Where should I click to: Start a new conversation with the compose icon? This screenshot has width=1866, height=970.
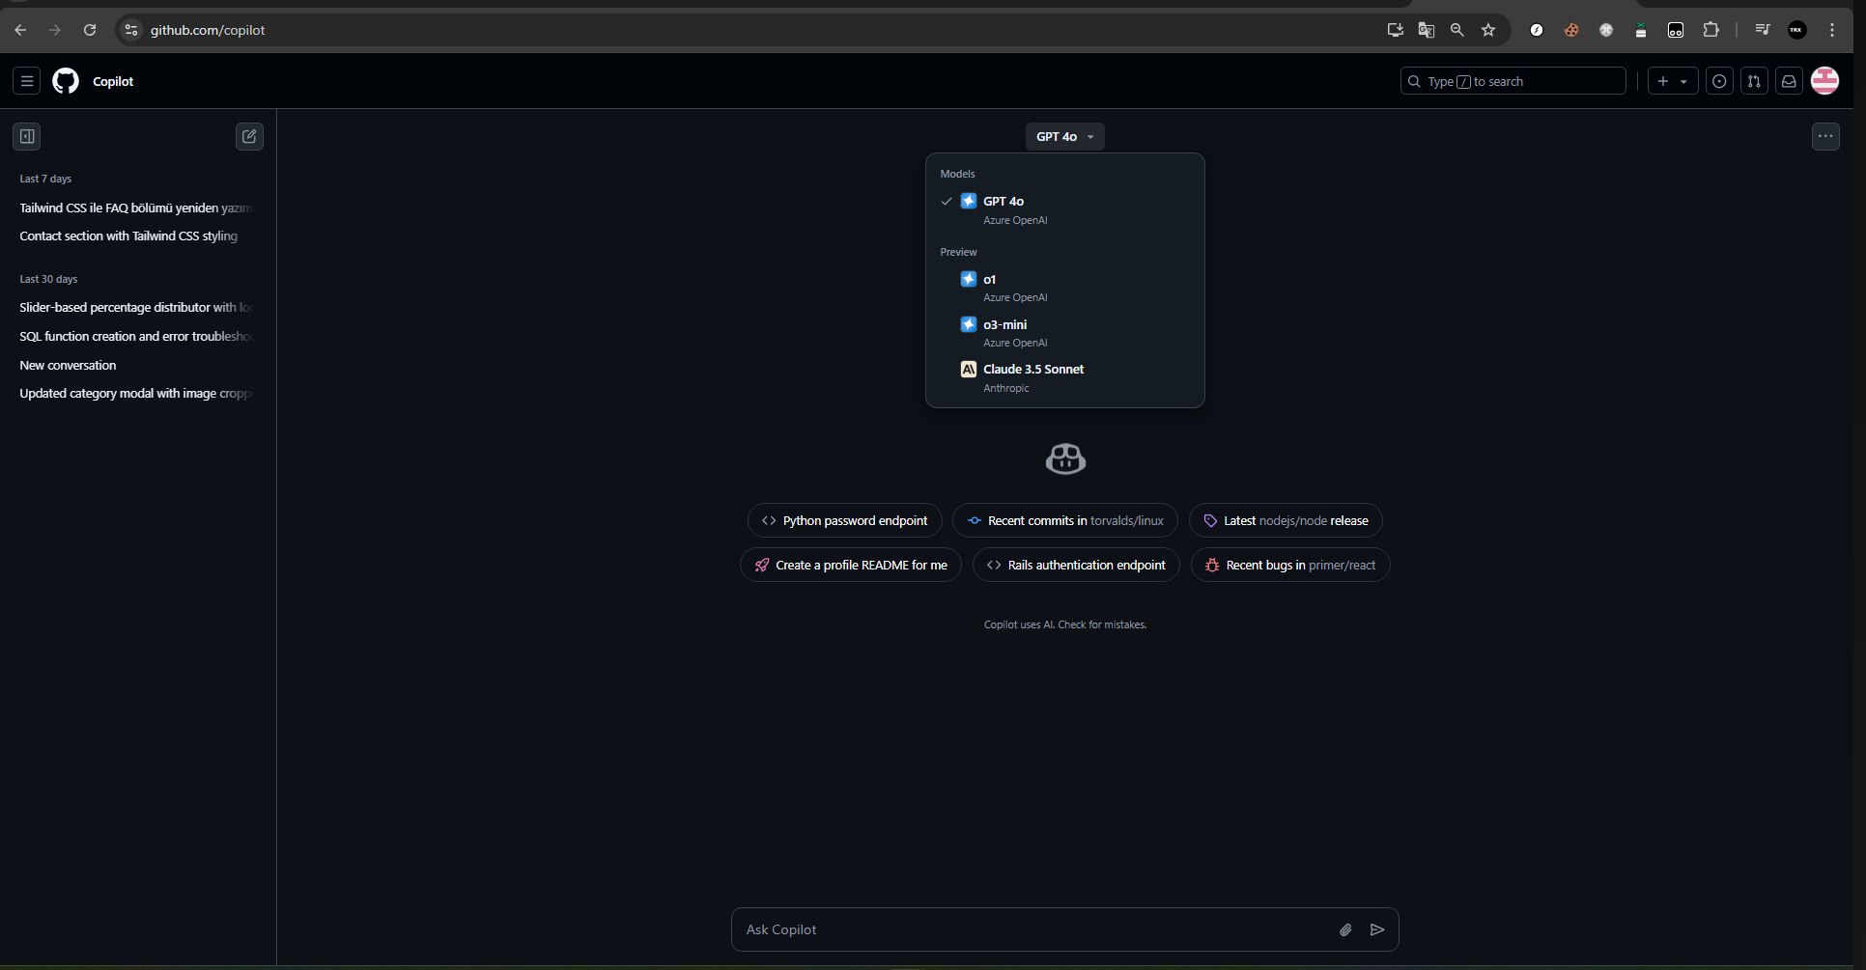click(x=249, y=136)
